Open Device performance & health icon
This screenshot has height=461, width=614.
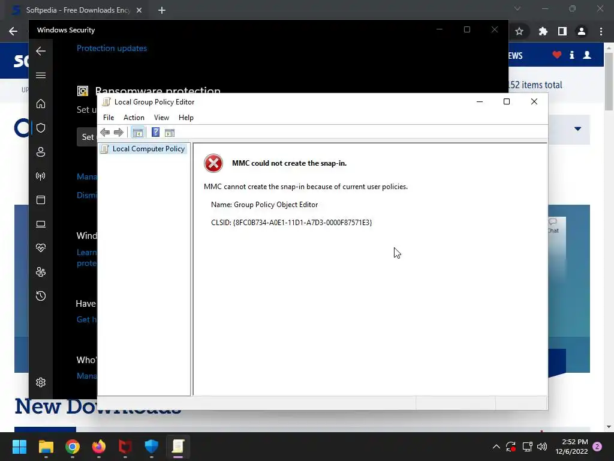click(x=41, y=248)
